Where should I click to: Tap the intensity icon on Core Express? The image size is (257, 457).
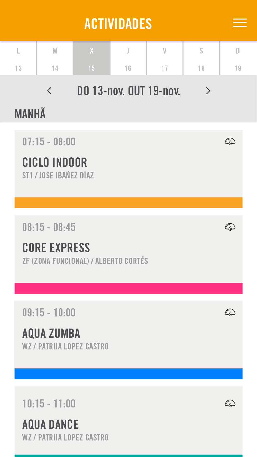click(x=230, y=227)
